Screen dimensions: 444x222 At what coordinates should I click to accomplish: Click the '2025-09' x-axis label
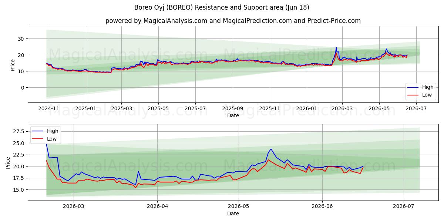233,108
